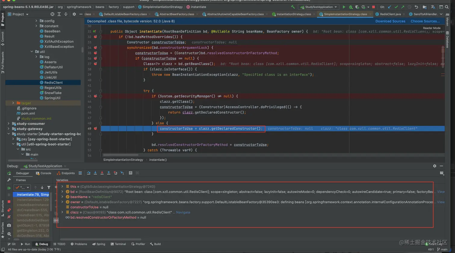
Task: Expand all nodes in the Project panel
Action: 59,14
